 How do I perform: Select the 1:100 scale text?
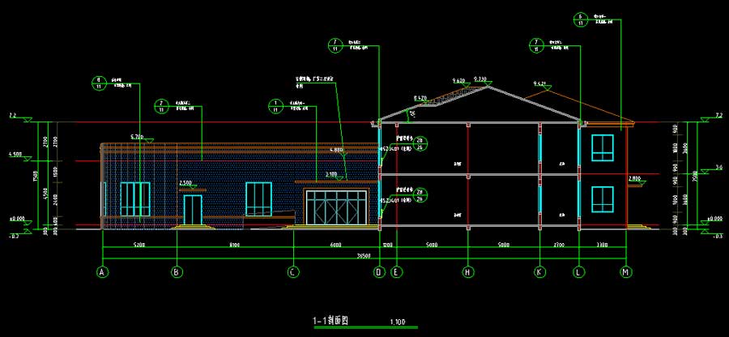[398, 322]
